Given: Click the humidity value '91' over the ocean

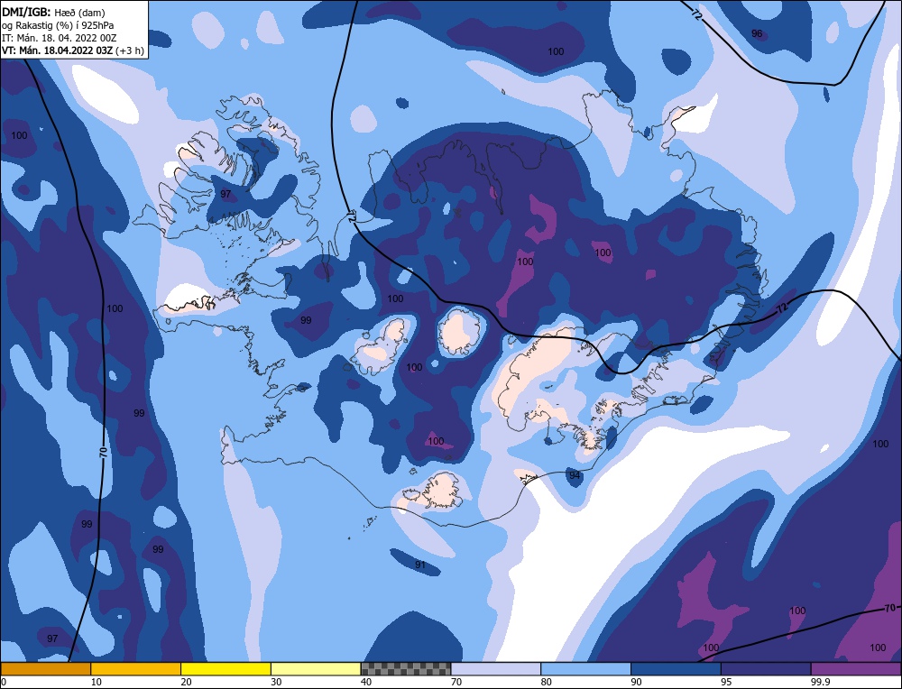Looking at the screenshot, I should (420, 565).
